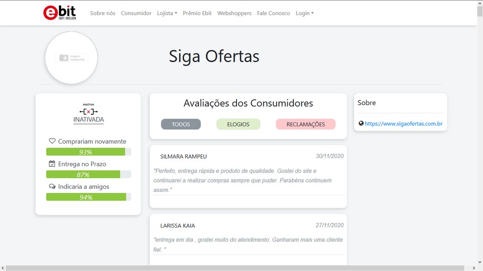Click the Ebit Nielsen logo
The height and width of the screenshot is (271, 483).
(x=59, y=13)
